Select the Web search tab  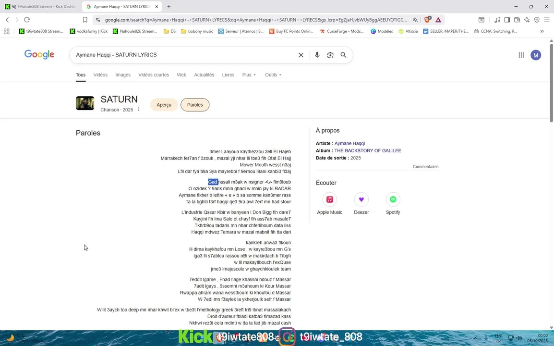pos(181,74)
